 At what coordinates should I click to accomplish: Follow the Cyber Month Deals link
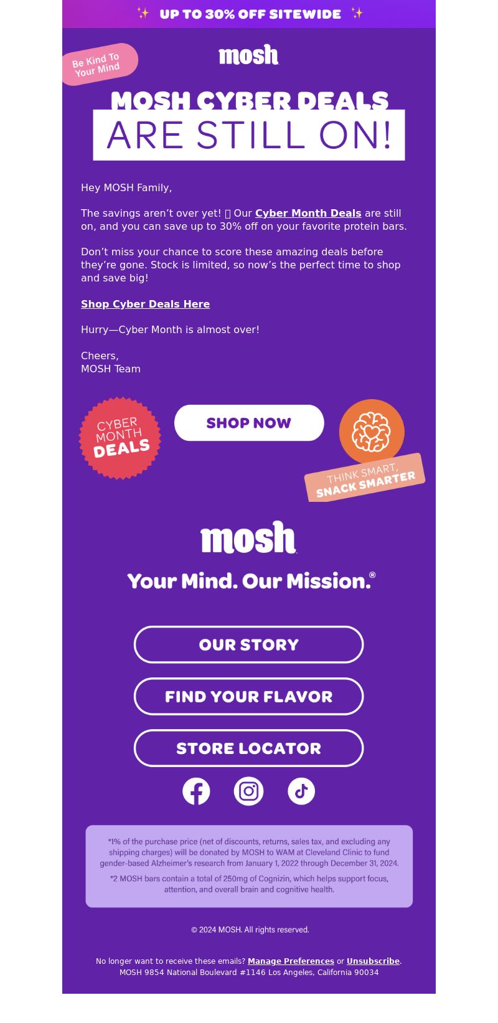click(308, 213)
